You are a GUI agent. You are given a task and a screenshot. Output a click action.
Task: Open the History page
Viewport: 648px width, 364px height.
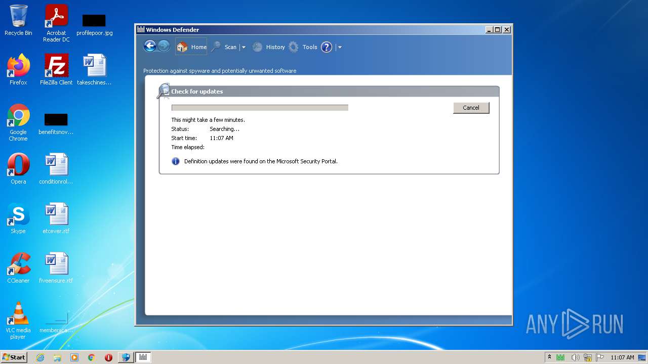click(x=268, y=47)
